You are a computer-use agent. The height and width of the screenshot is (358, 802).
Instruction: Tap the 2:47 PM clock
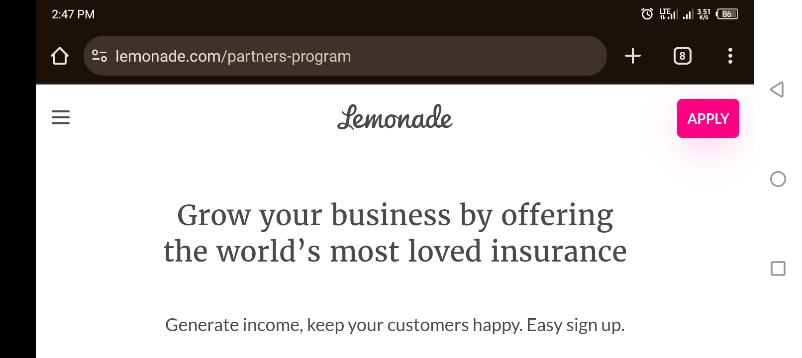click(x=73, y=14)
